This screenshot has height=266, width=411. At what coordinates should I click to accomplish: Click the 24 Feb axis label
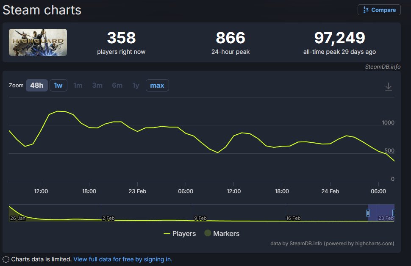point(330,191)
